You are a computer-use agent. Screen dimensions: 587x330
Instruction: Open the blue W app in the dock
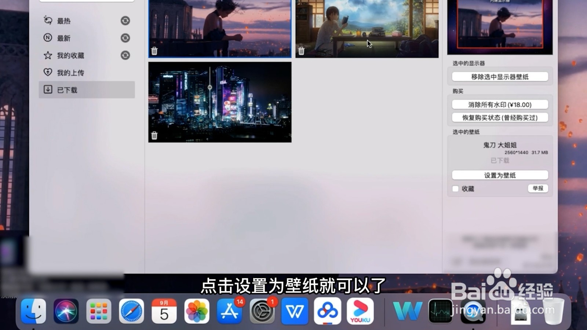click(295, 311)
